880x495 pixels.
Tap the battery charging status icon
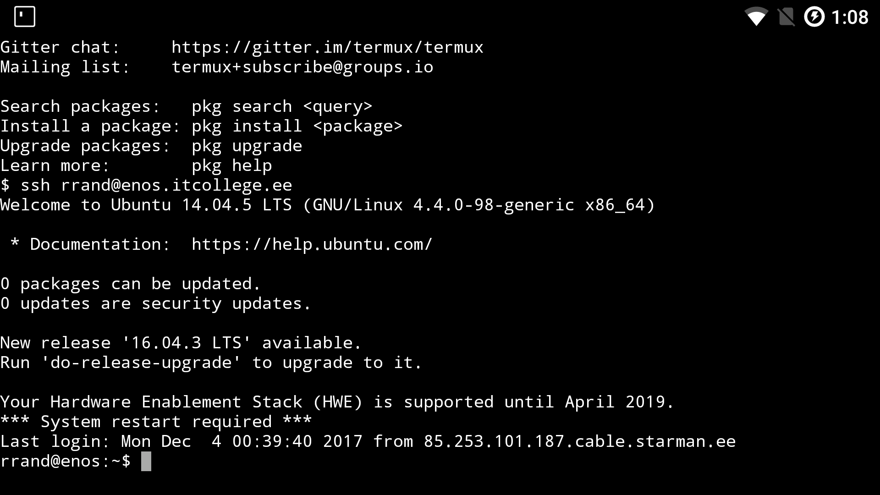click(814, 17)
